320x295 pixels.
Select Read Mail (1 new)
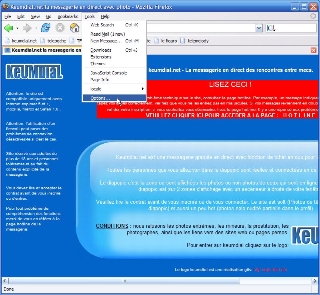click(x=114, y=34)
